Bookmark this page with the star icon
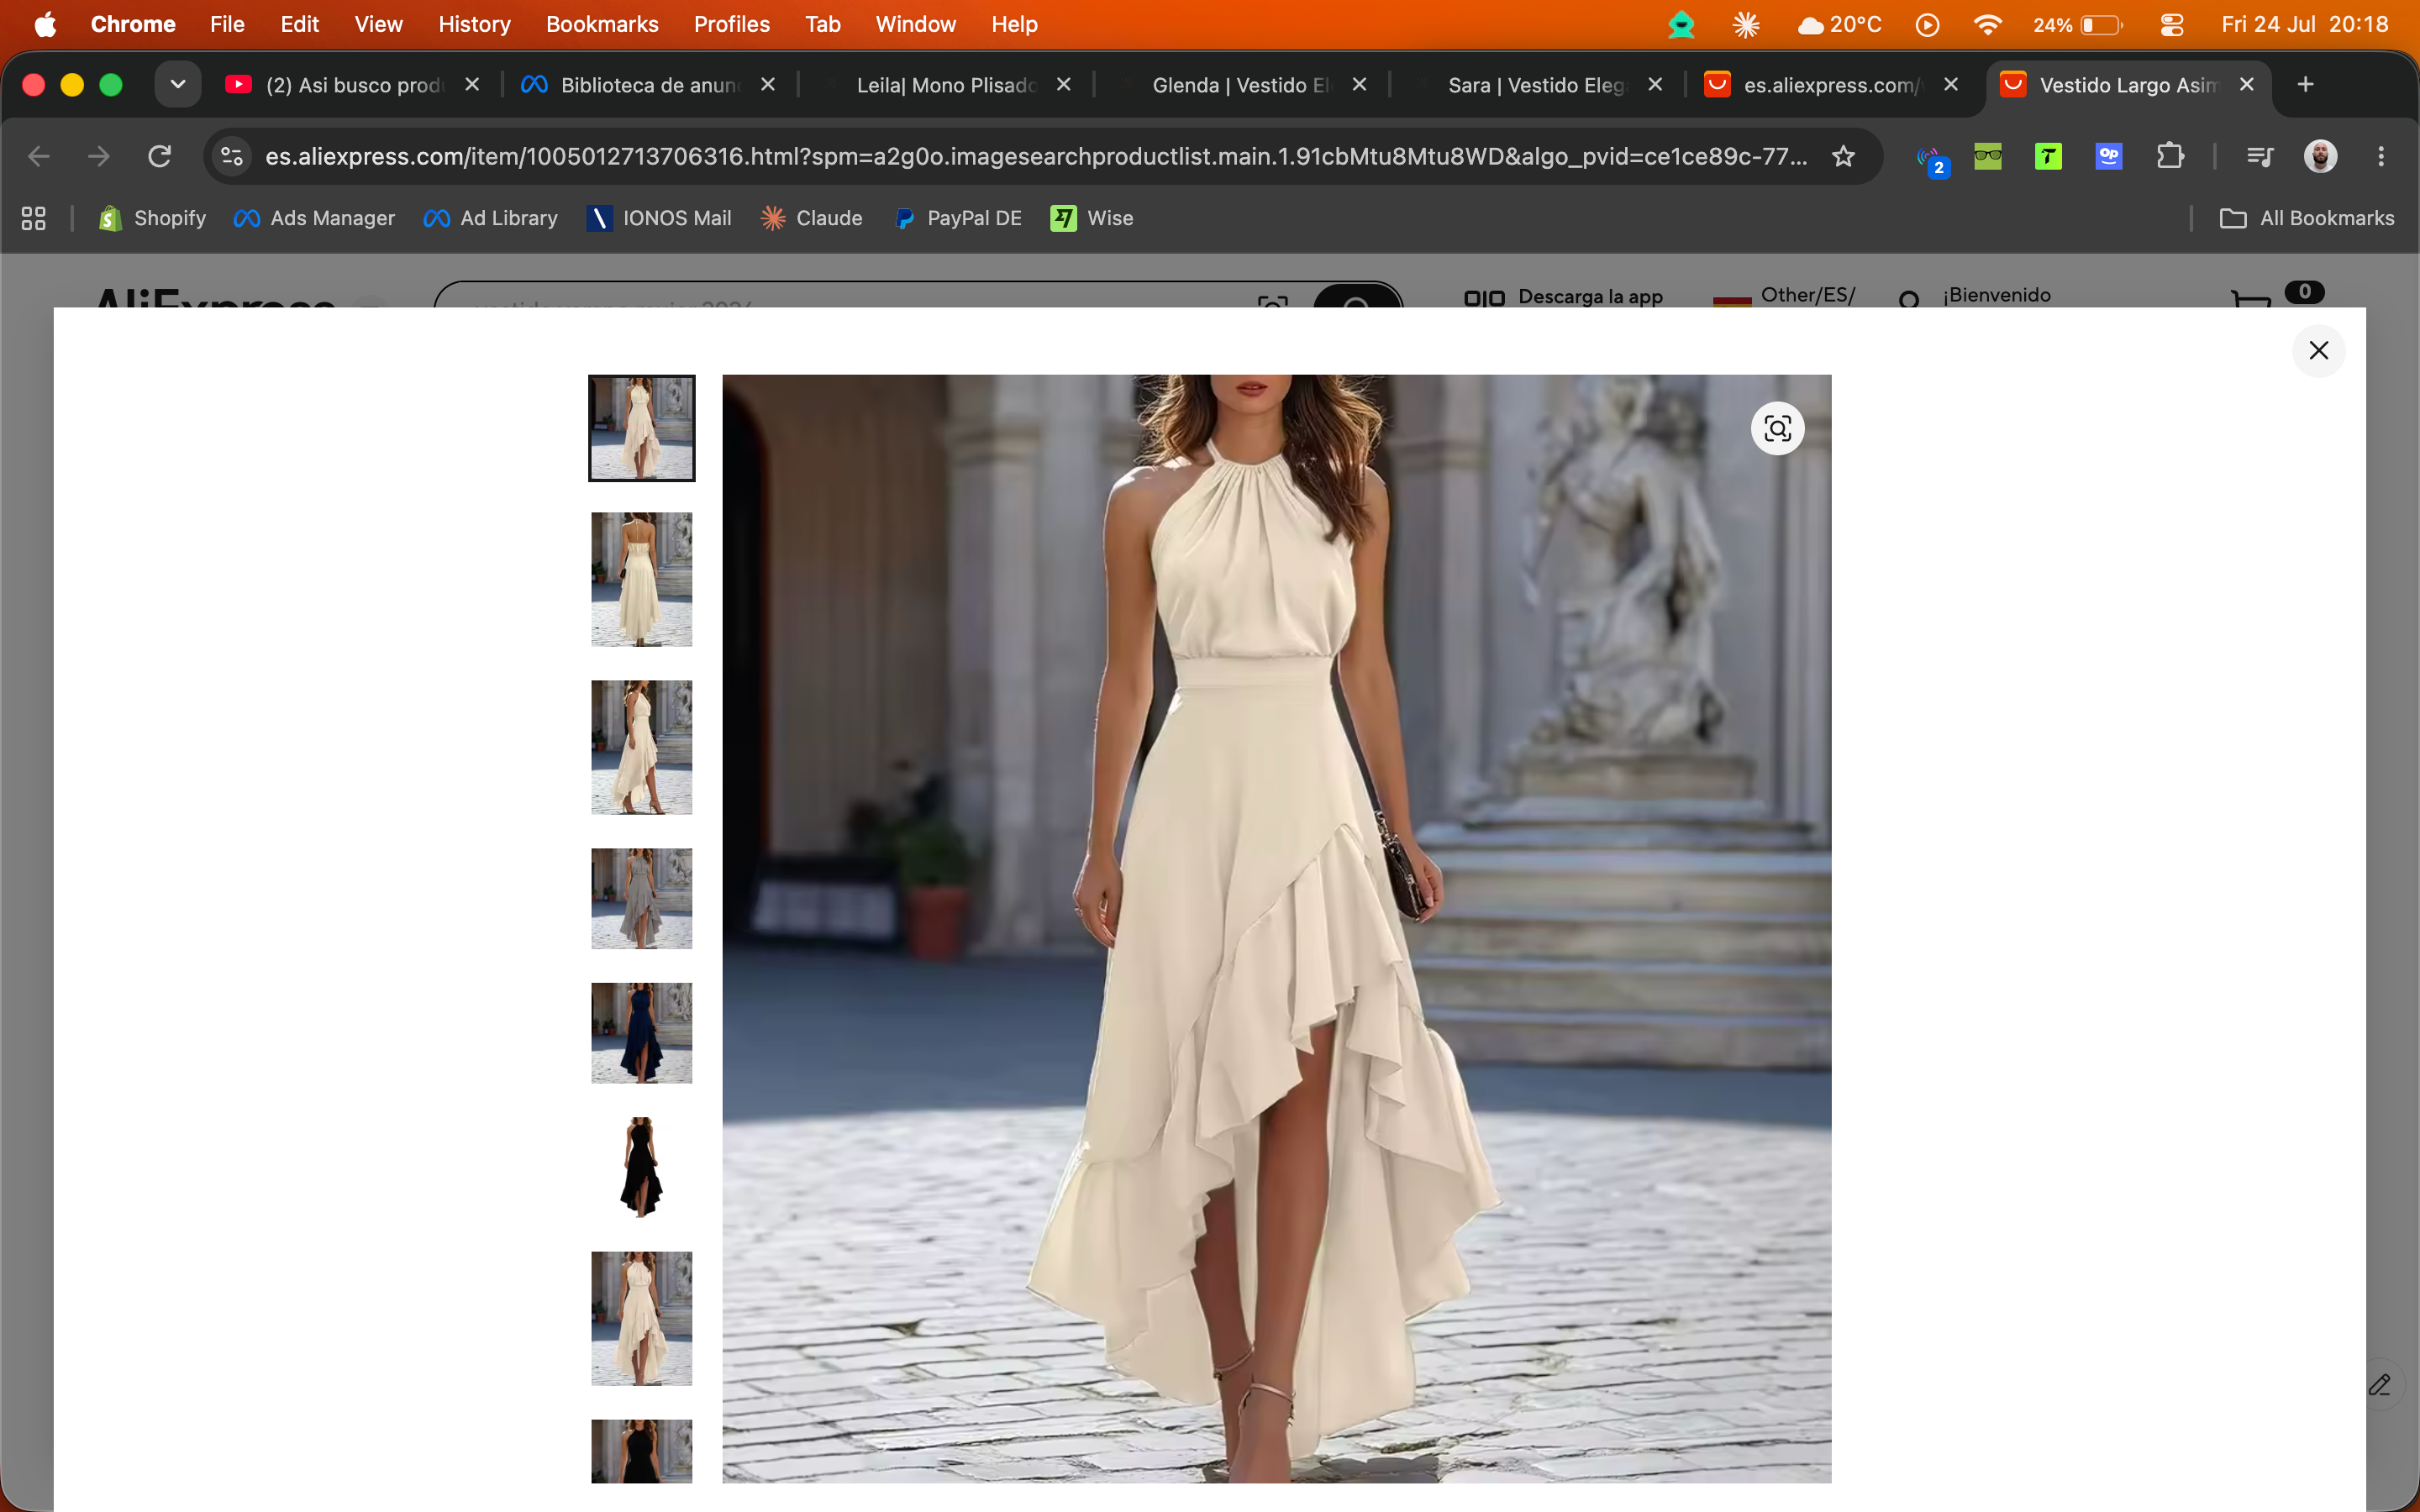Viewport: 2420px width, 1512px height. [1843, 156]
